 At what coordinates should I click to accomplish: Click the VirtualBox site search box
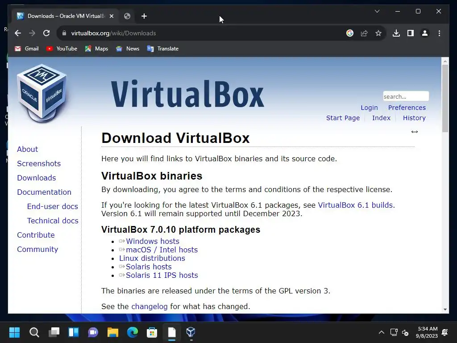(406, 96)
